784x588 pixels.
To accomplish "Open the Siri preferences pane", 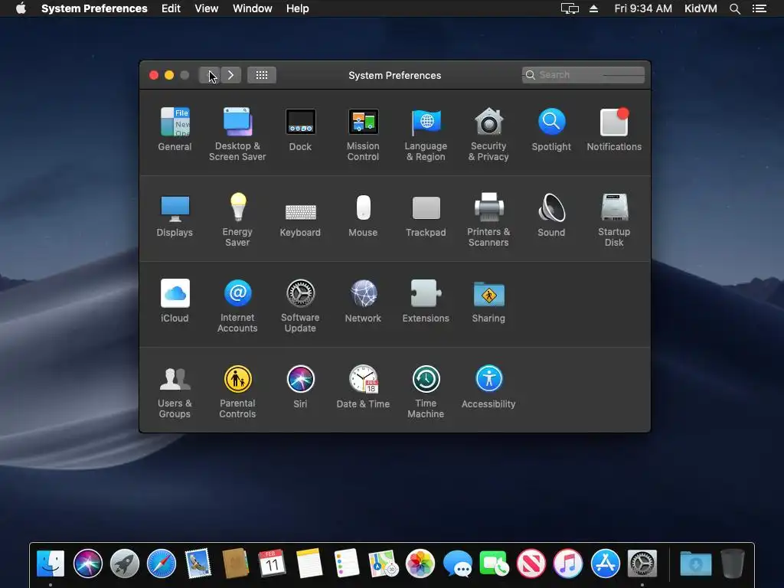I will click(300, 387).
